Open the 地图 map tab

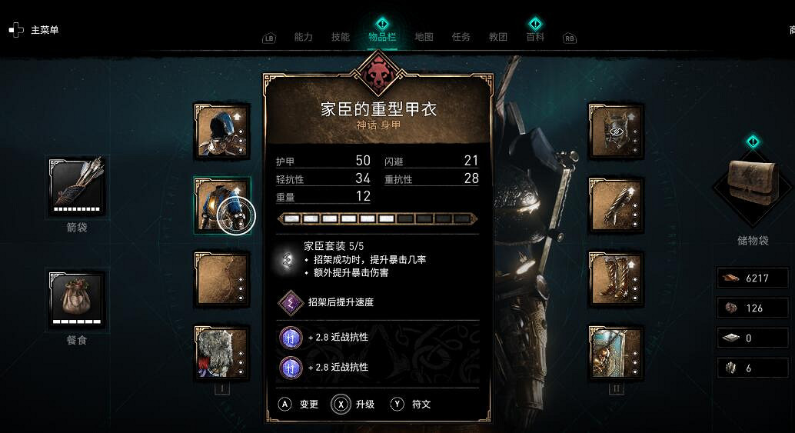point(424,37)
